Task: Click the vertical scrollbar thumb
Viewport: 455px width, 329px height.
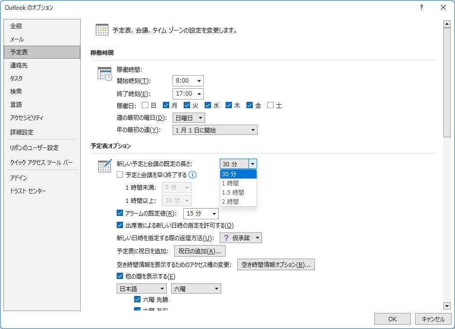Action: point(447,82)
